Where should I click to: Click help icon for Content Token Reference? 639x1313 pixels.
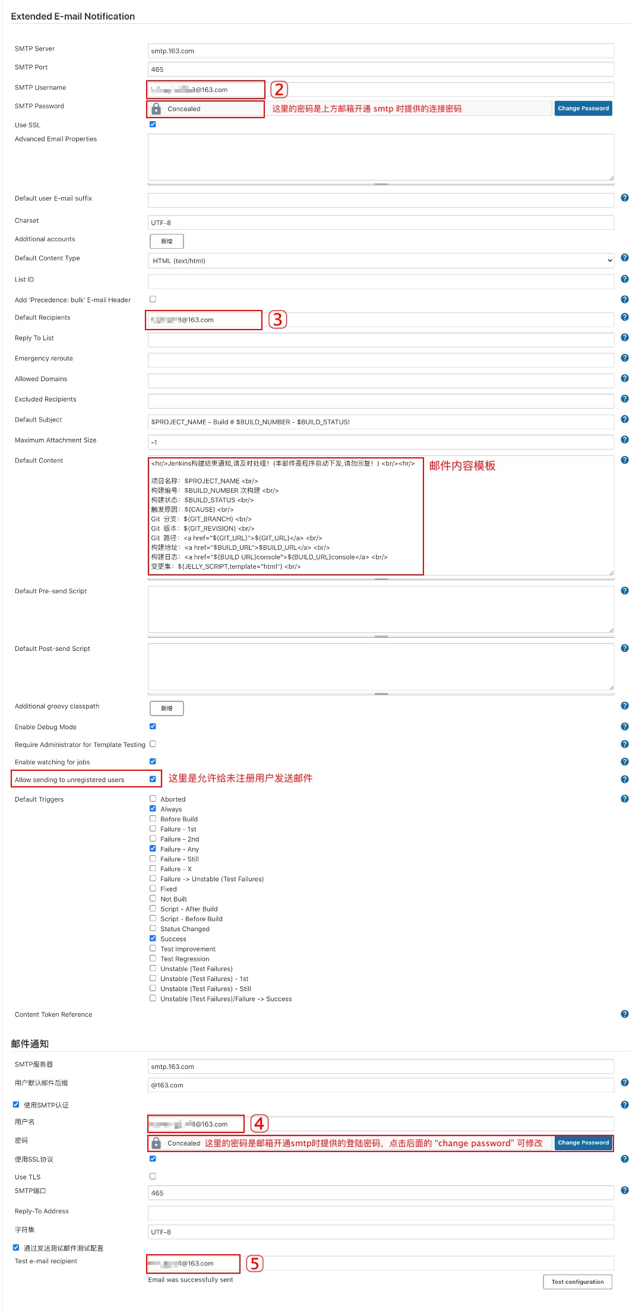[x=624, y=1014]
